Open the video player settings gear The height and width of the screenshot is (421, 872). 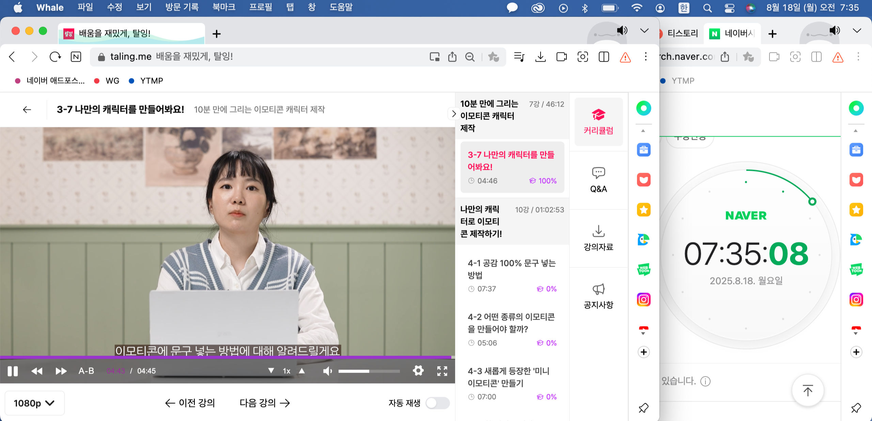coord(418,371)
